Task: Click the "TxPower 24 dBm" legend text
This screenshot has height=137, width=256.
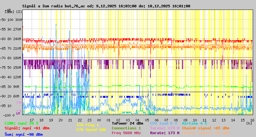Action: point(127,123)
